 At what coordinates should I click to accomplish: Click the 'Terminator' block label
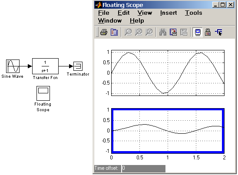[78, 74]
